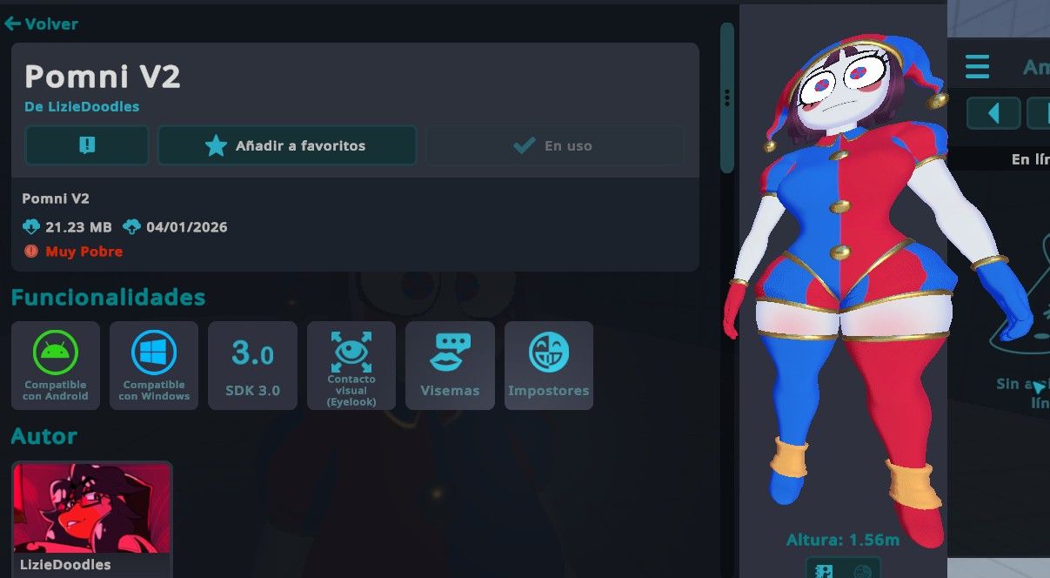The image size is (1050, 578).
Task: Go back with the Volver arrow
Action: (41, 24)
